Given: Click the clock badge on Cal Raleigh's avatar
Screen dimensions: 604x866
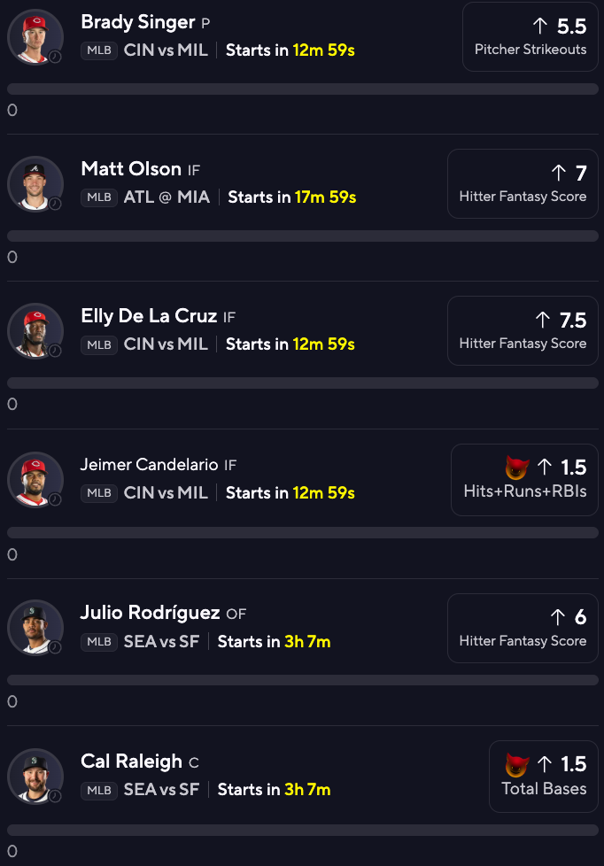Looking at the screenshot, I should (x=55, y=796).
